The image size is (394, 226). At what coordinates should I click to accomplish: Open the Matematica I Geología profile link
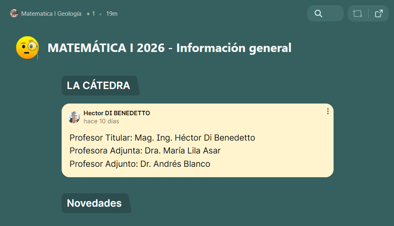[x=51, y=14]
